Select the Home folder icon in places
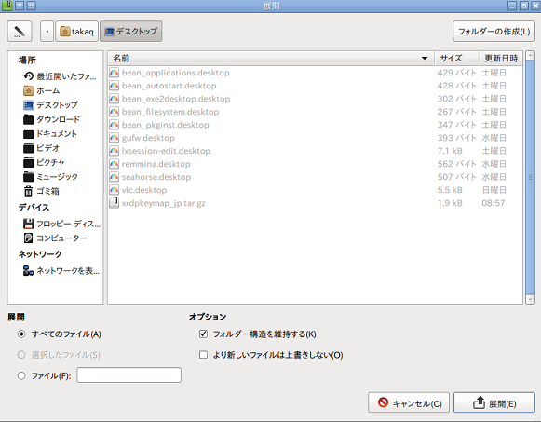The image size is (541, 422). click(x=28, y=90)
